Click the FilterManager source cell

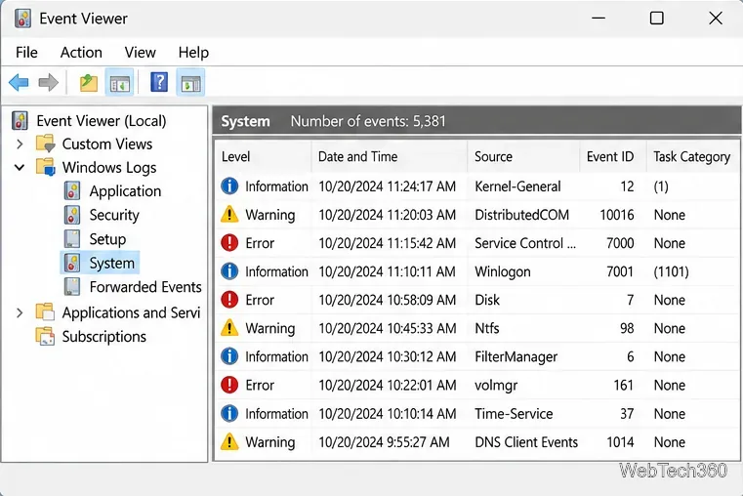pos(516,356)
